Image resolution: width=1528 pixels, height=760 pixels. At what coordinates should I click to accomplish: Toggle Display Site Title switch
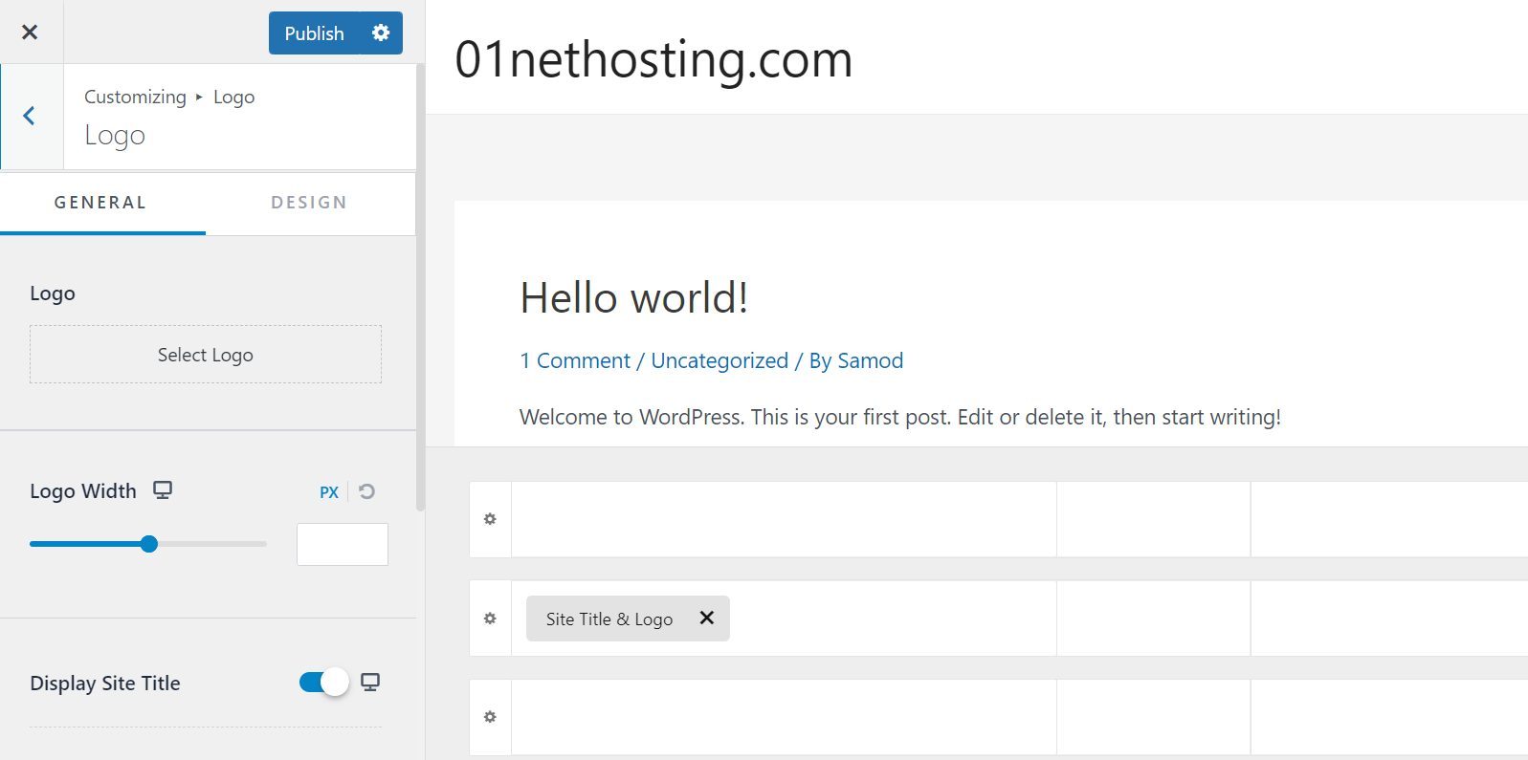(323, 683)
